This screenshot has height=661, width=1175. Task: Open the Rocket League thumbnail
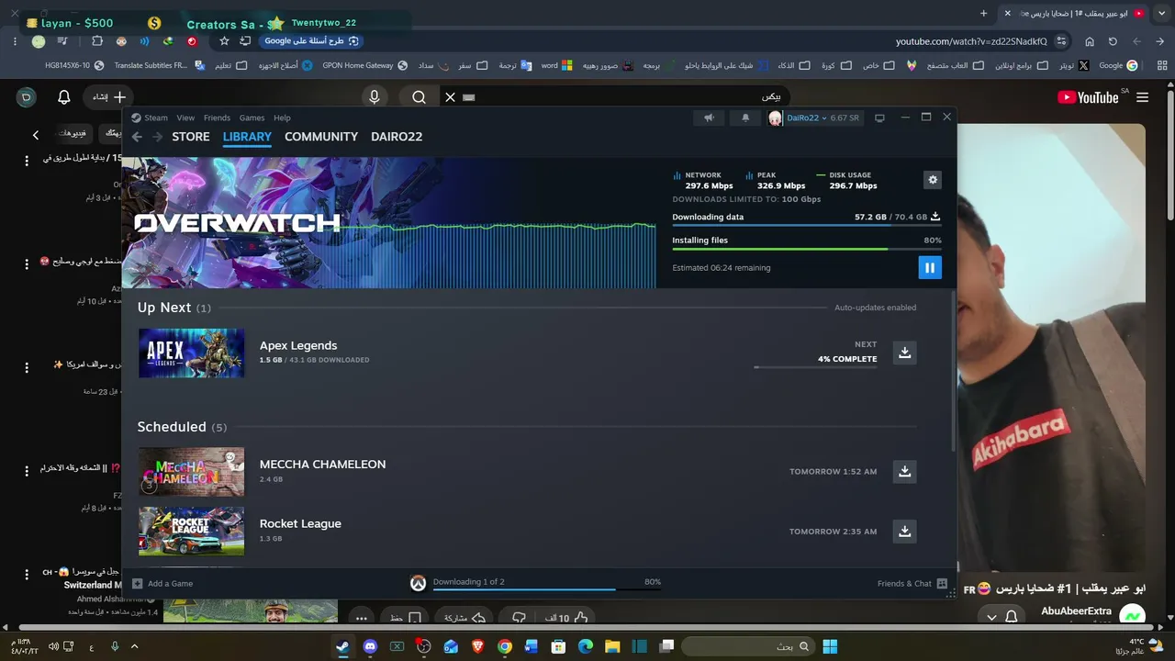click(192, 531)
